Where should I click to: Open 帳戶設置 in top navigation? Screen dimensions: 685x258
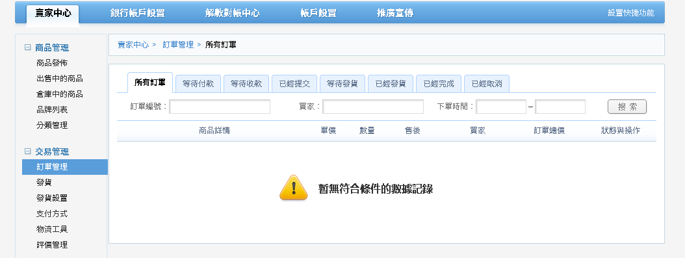(318, 13)
